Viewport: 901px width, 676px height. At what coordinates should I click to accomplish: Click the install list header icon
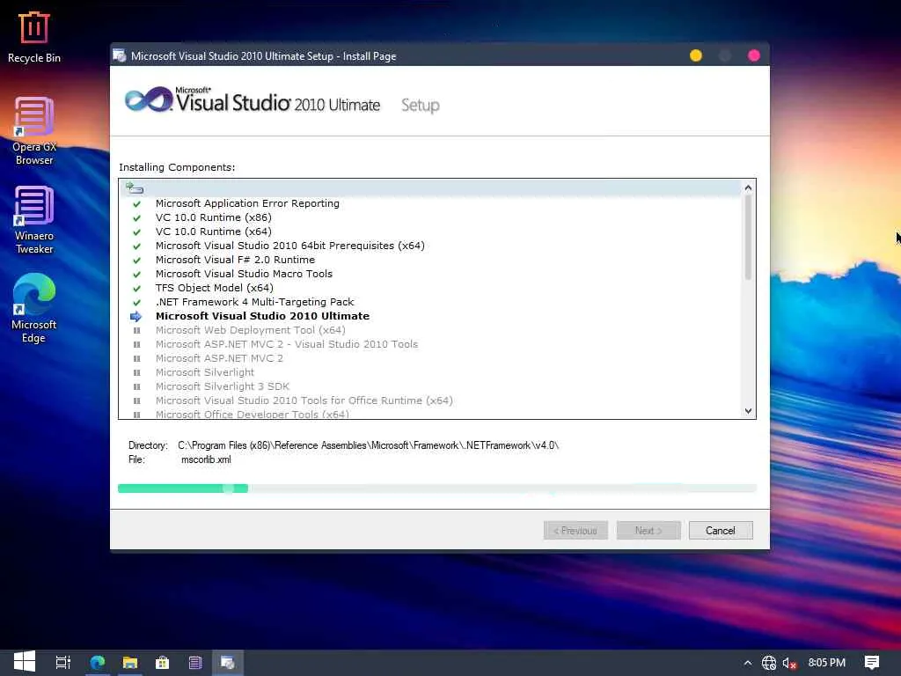click(x=135, y=188)
